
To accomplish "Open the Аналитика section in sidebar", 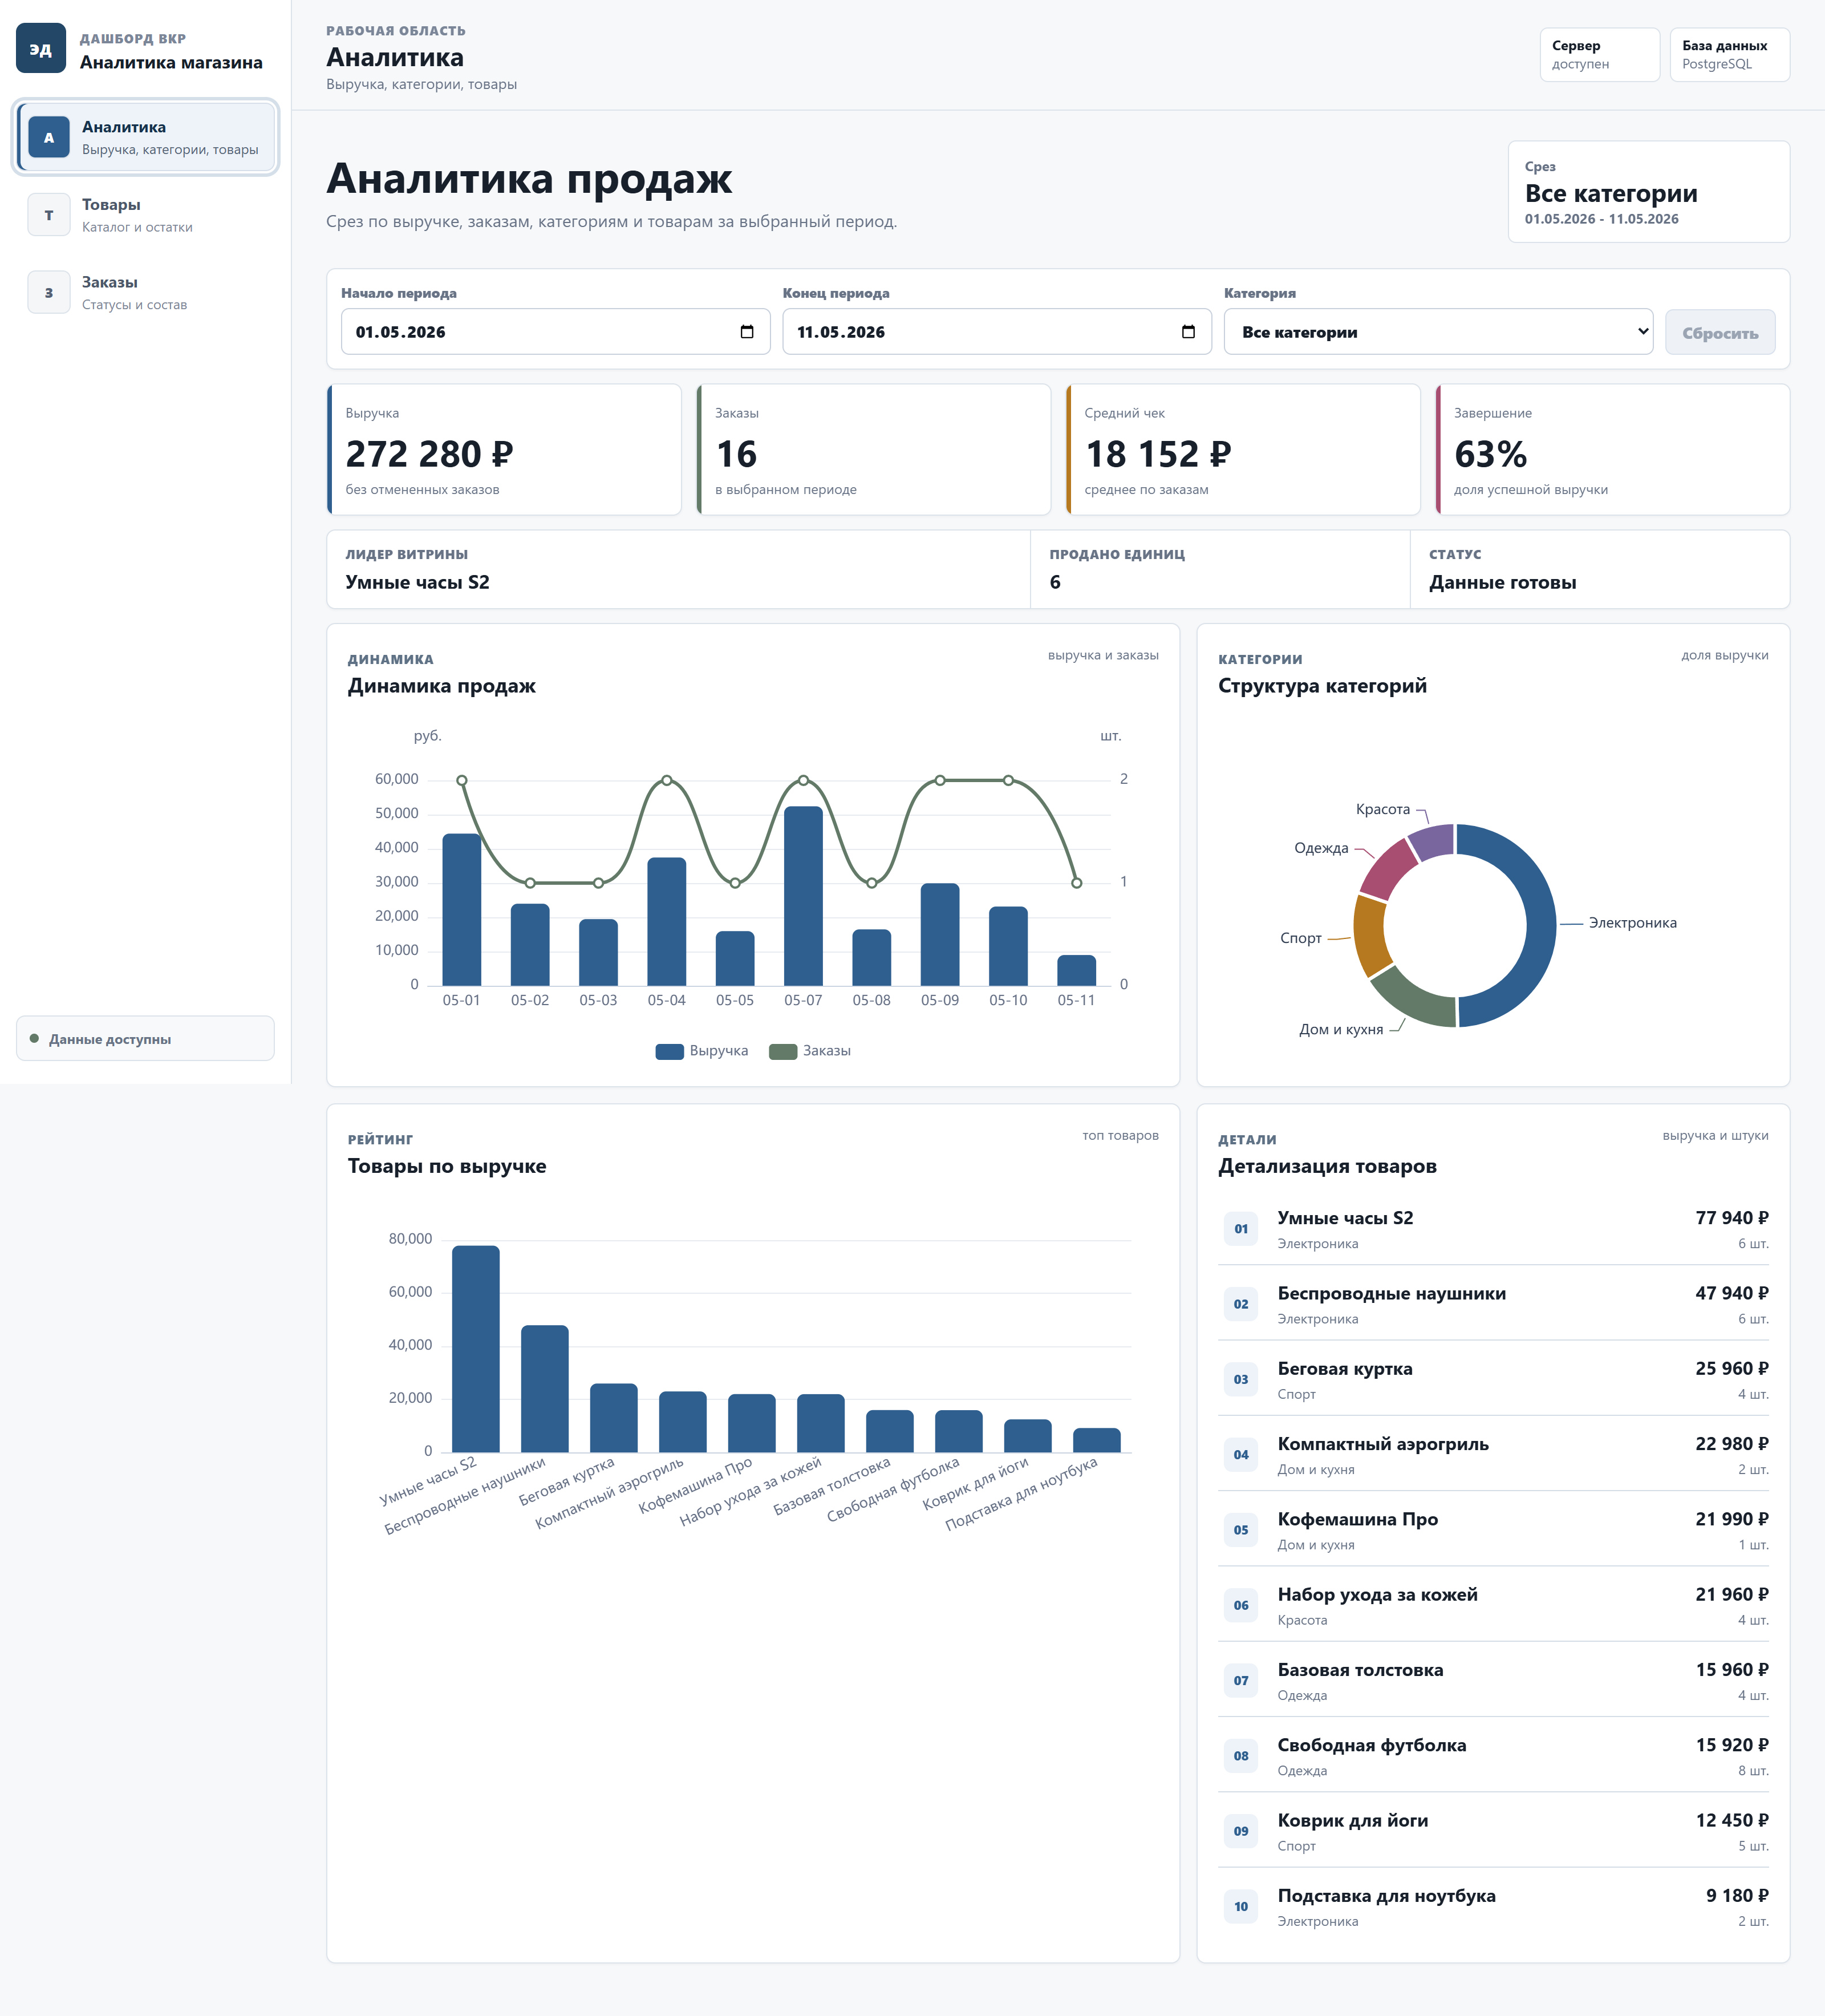I will coord(145,137).
